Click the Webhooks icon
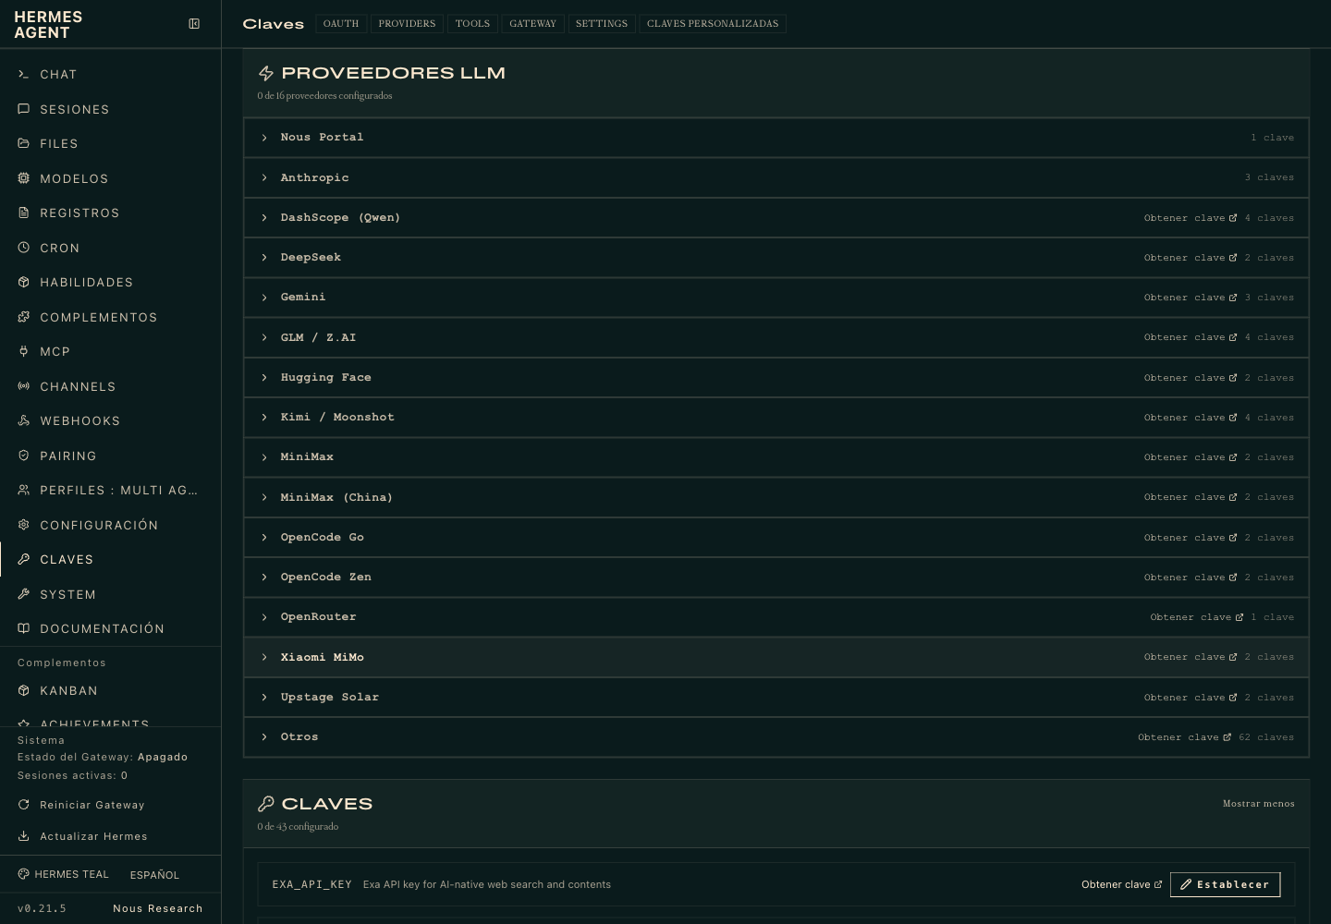 pos(24,420)
